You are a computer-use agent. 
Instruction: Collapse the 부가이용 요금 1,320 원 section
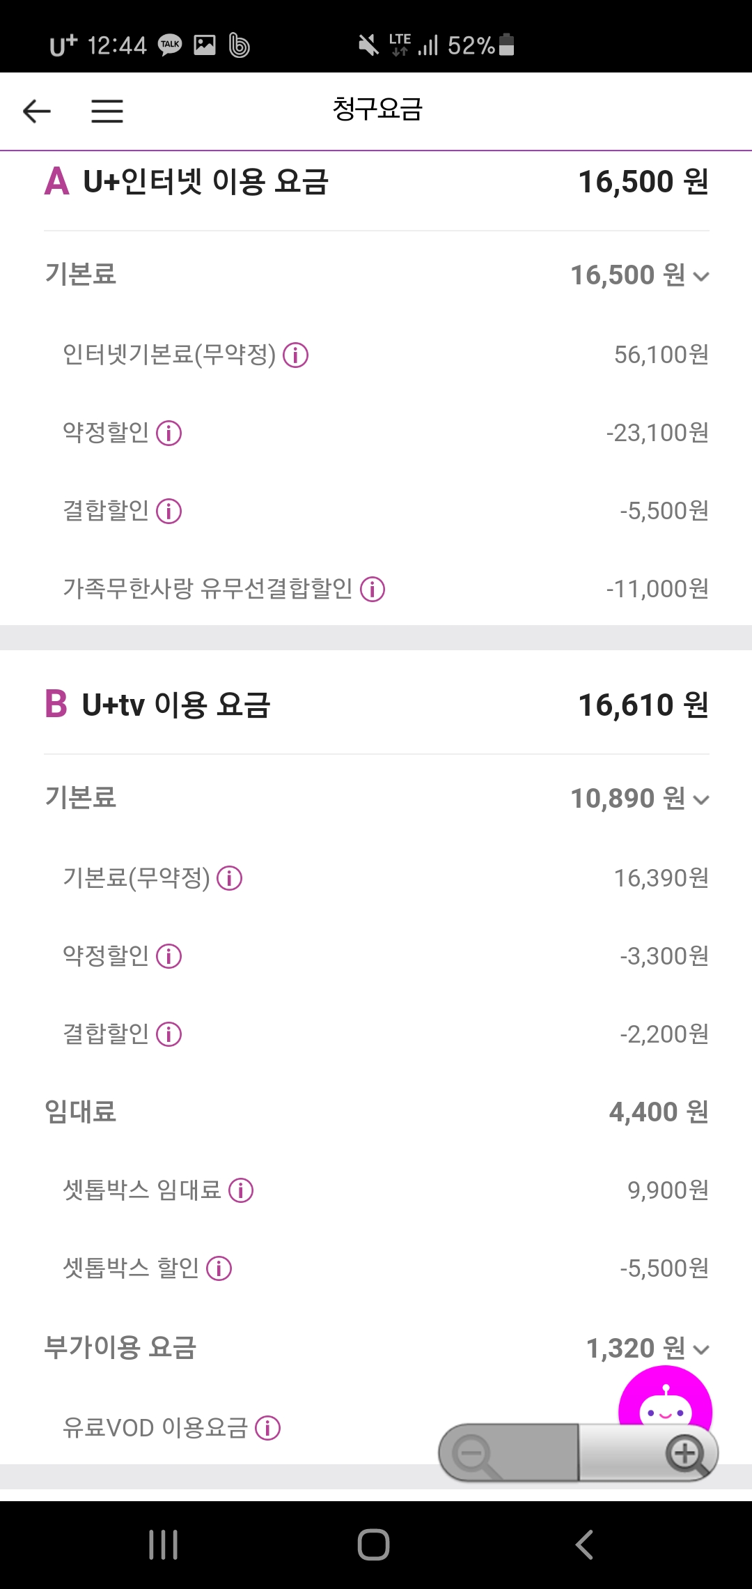(701, 1350)
